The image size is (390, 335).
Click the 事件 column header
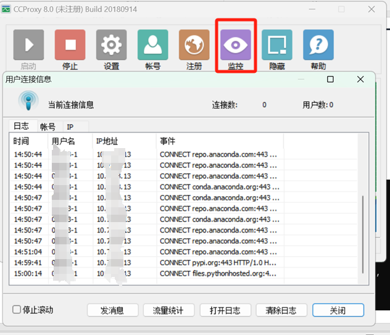point(220,141)
